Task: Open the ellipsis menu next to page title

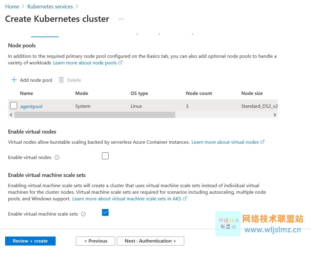Action: click(121, 19)
